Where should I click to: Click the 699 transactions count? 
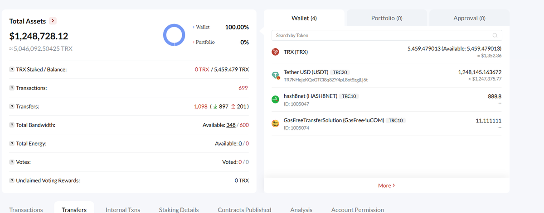tap(243, 88)
